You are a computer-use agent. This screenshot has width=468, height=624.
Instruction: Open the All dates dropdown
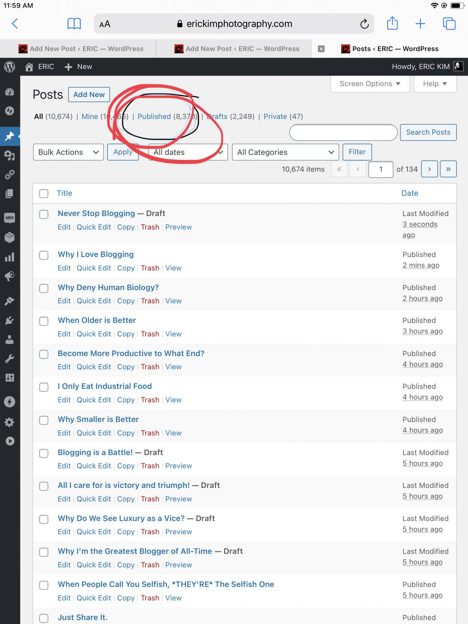tap(188, 152)
